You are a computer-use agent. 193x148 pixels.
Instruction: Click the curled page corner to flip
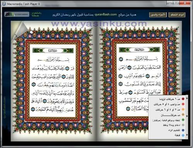tap(21, 30)
